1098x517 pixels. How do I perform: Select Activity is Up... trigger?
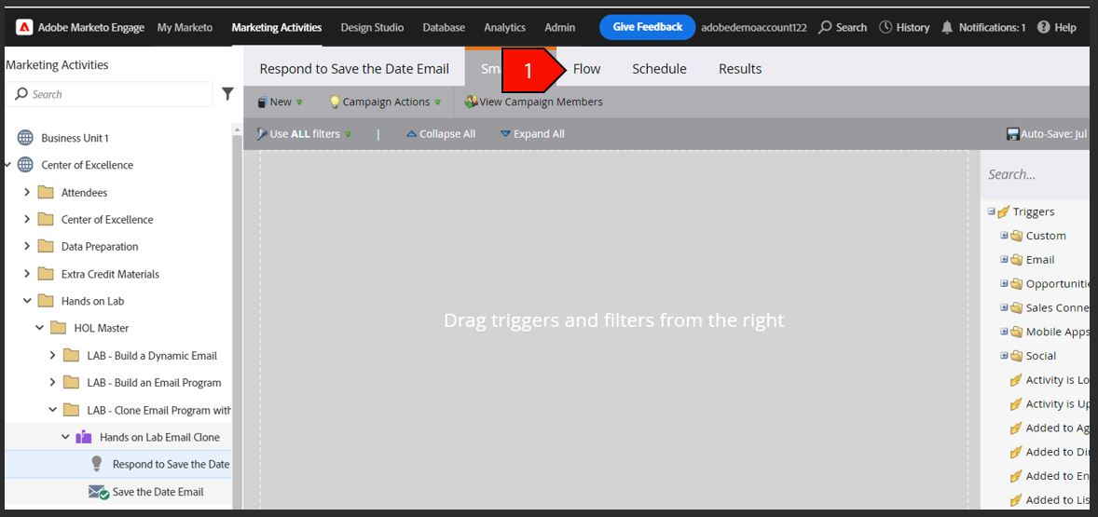coord(1057,403)
